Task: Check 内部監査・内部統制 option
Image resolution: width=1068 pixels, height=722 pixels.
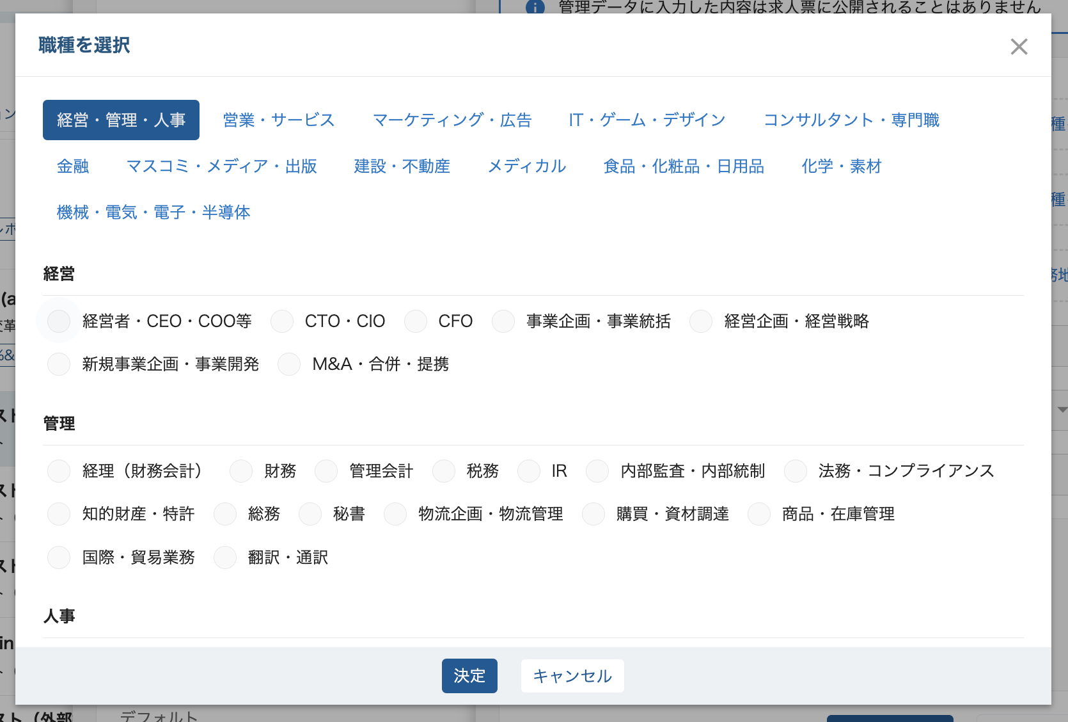Action: 597,471
